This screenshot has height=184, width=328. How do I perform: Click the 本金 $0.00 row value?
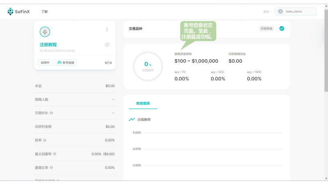click(x=110, y=86)
